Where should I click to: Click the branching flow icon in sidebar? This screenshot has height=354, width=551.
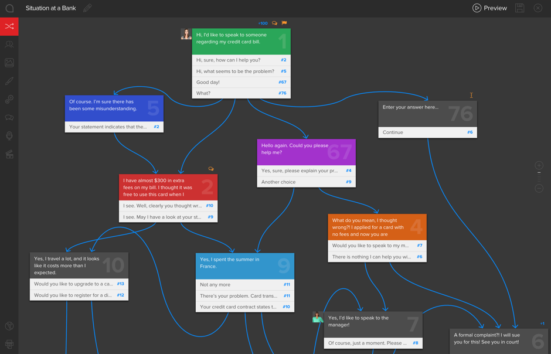tap(9, 26)
